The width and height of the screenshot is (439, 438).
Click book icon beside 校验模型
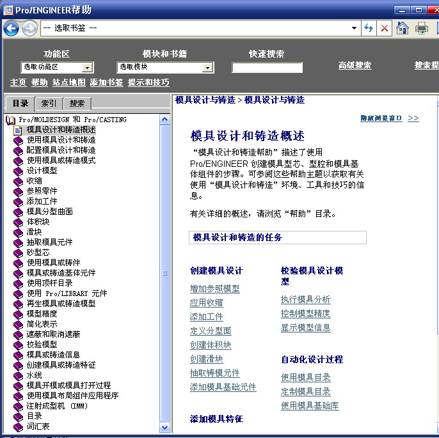tap(18, 345)
